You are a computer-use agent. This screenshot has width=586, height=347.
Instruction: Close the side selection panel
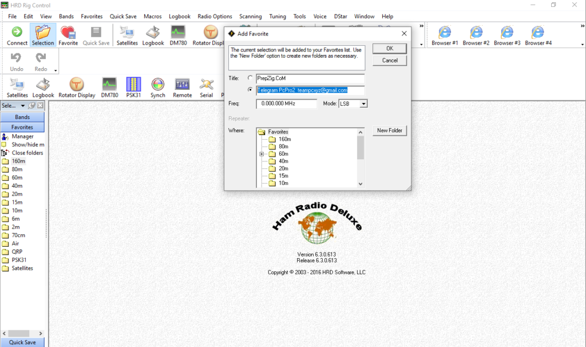tap(41, 106)
